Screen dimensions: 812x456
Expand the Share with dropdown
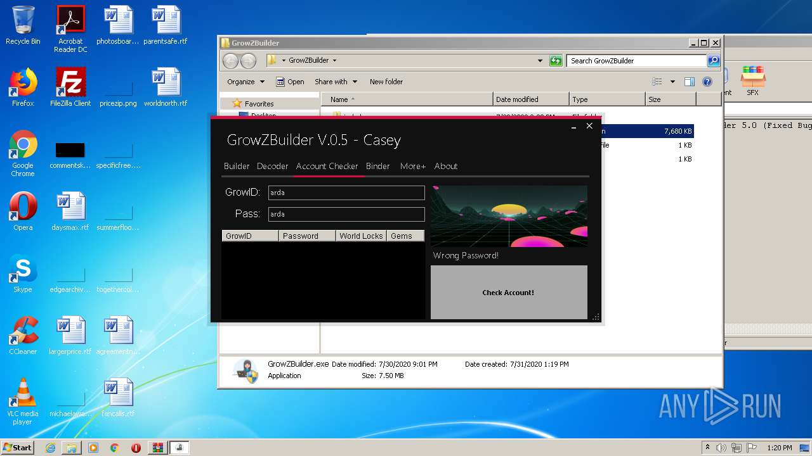[336, 82]
